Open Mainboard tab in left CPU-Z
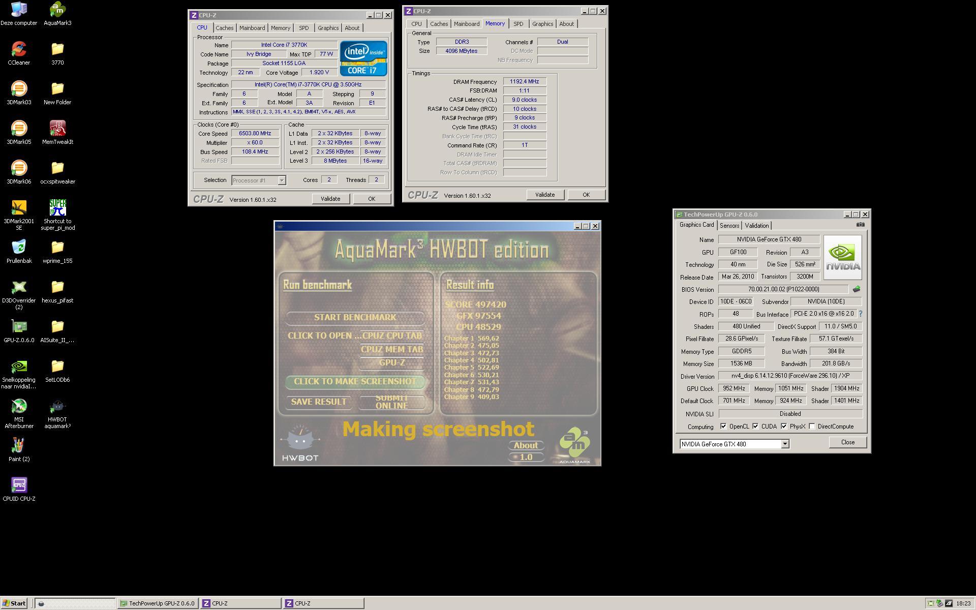 (x=252, y=28)
